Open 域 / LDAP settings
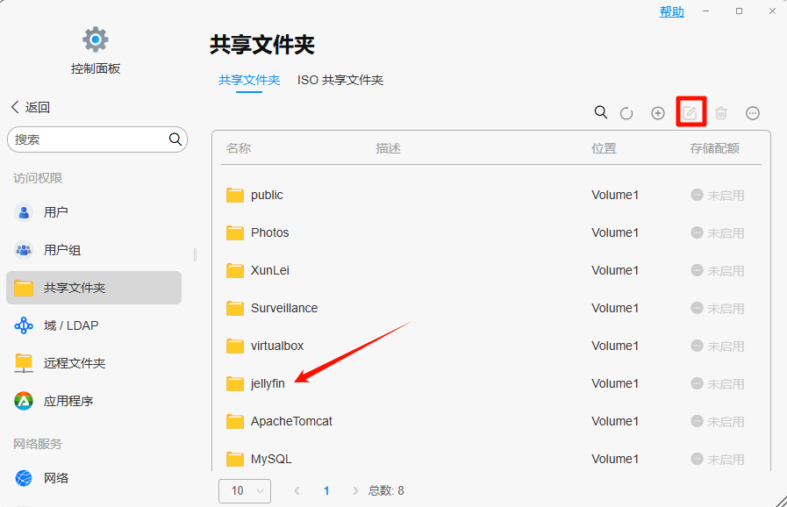 coord(94,325)
